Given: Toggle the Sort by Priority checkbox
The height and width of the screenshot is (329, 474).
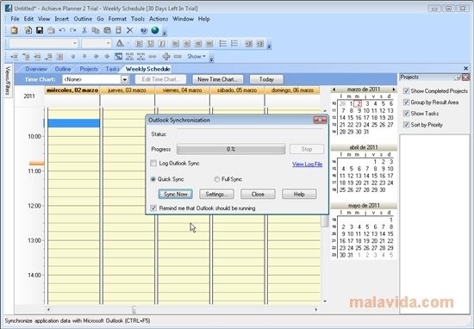Looking at the screenshot, I should click(407, 125).
